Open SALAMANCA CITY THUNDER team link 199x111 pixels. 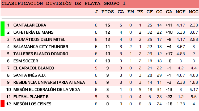click(41, 47)
